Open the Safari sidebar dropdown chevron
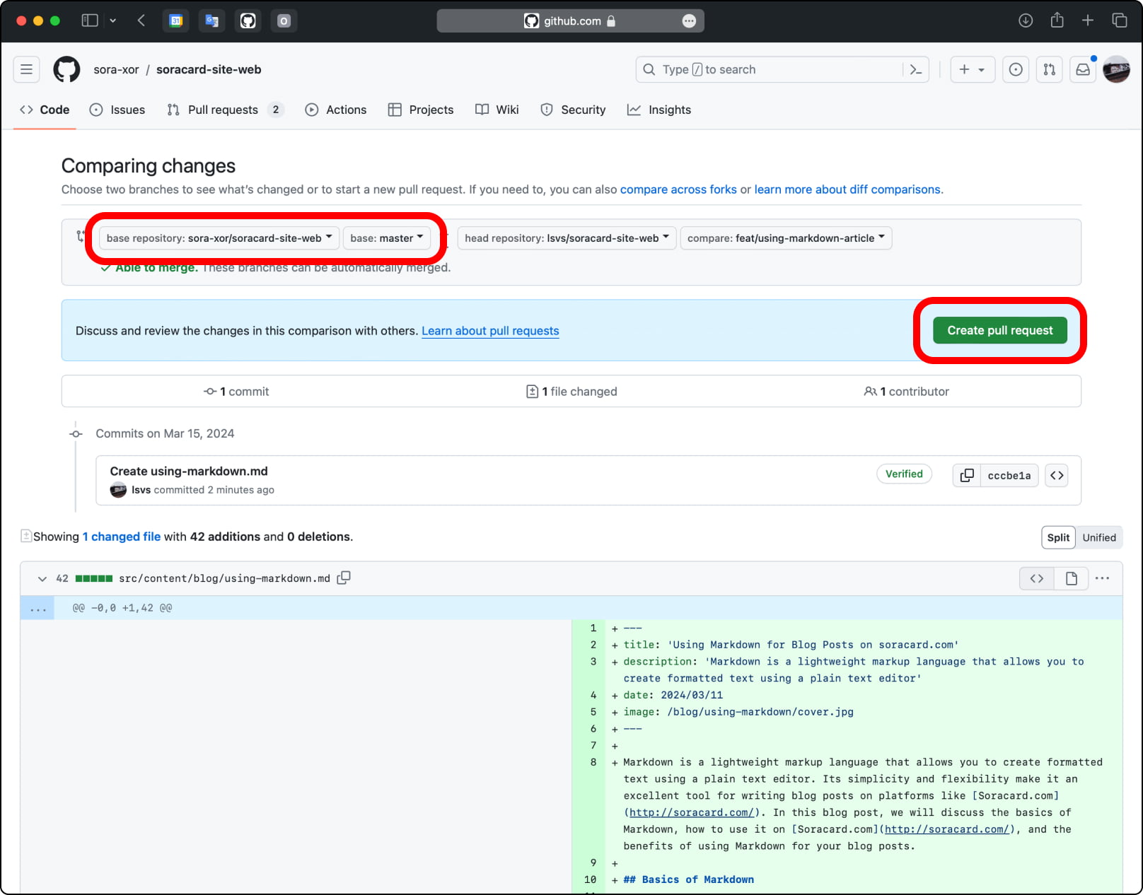Image resolution: width=1143 pixels, height=895 pixels. point(113,21)
